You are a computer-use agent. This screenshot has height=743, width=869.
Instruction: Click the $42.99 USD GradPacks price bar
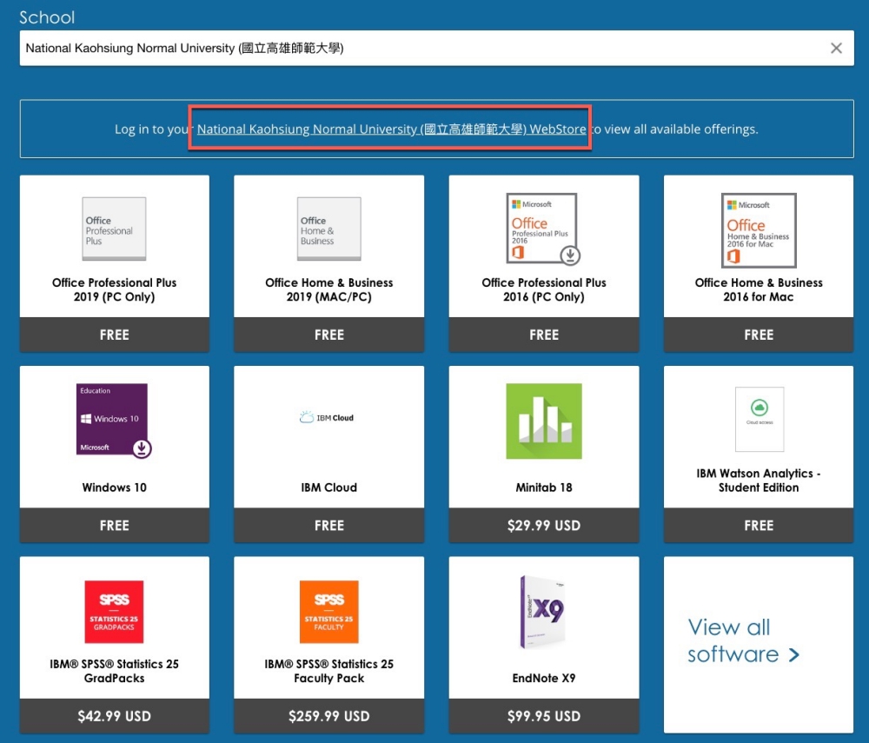114,716
